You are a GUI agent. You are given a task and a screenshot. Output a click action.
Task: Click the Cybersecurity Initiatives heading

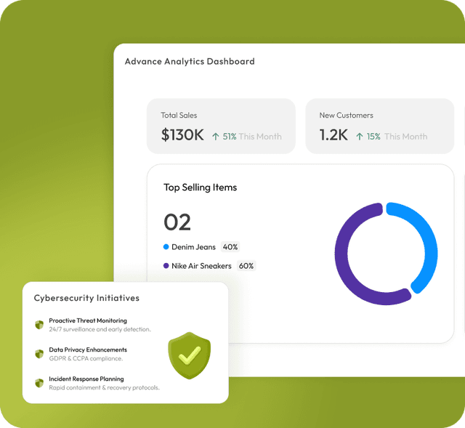(86, 298)
